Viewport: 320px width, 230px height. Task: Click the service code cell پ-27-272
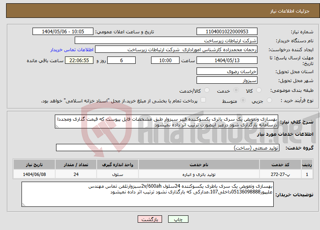[281, 174]
